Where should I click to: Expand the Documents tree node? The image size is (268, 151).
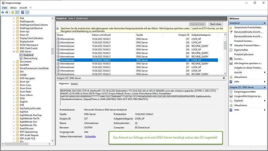pos(14,62)
